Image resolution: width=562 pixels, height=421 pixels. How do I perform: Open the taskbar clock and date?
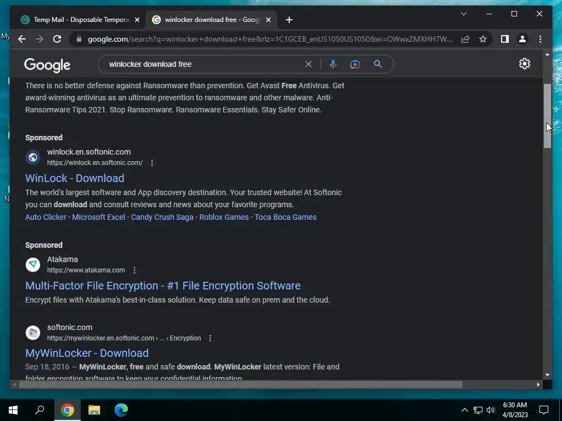[515, 410]
